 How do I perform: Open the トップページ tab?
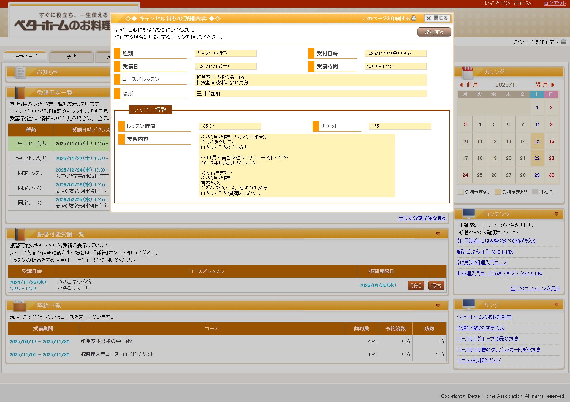(24, 56)
